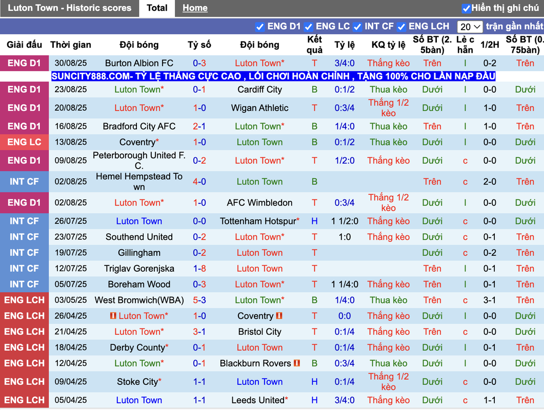
Task: Click the 5-3 score of West Bromwich match
Action: (199, 300)
